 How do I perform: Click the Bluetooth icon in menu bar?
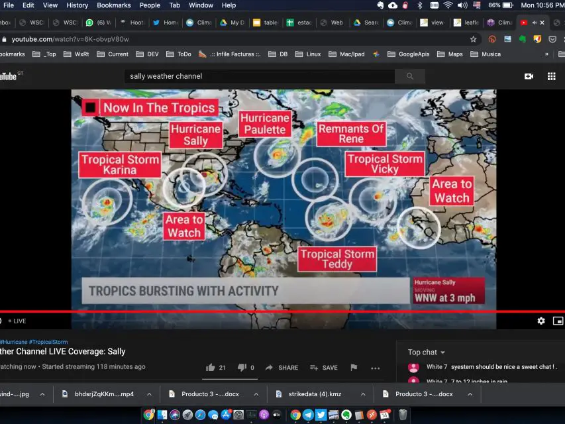tap(419, 5)
